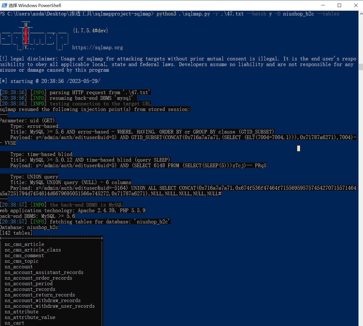The image size is (363, 326).
Task: Maximize the Windows PowerShell window
Action: [x=339, y=5]
